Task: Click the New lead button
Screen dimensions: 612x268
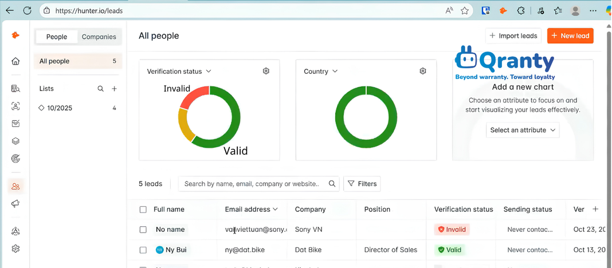Action: click(x=570, y=36)
